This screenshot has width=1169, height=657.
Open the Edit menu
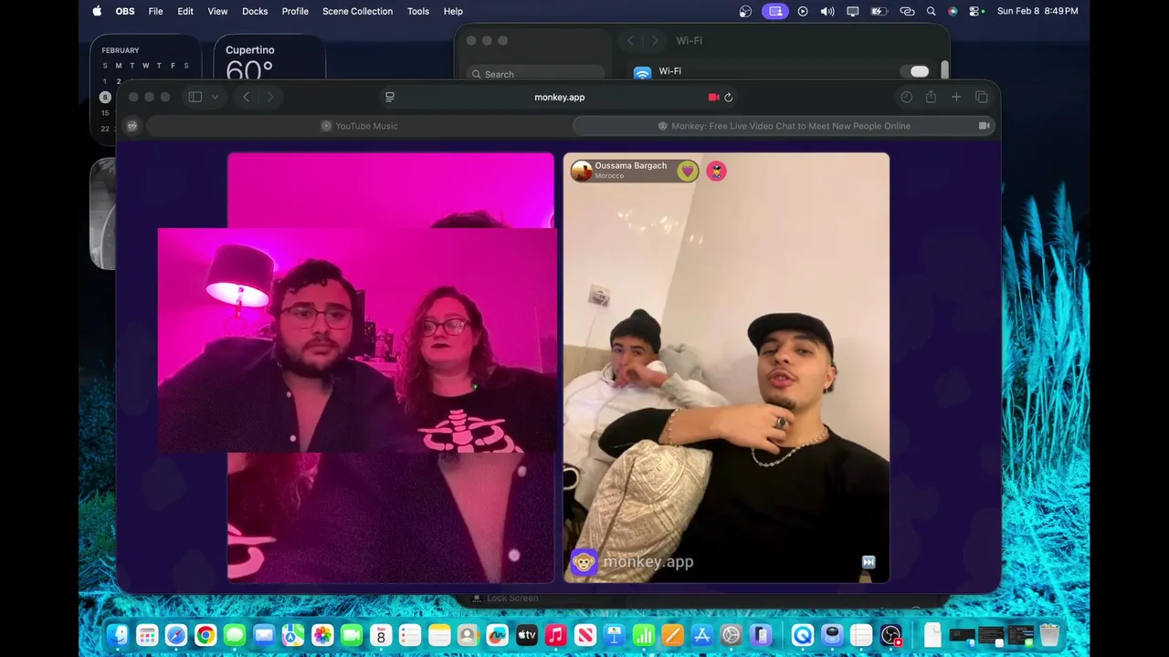coord(185,11)
